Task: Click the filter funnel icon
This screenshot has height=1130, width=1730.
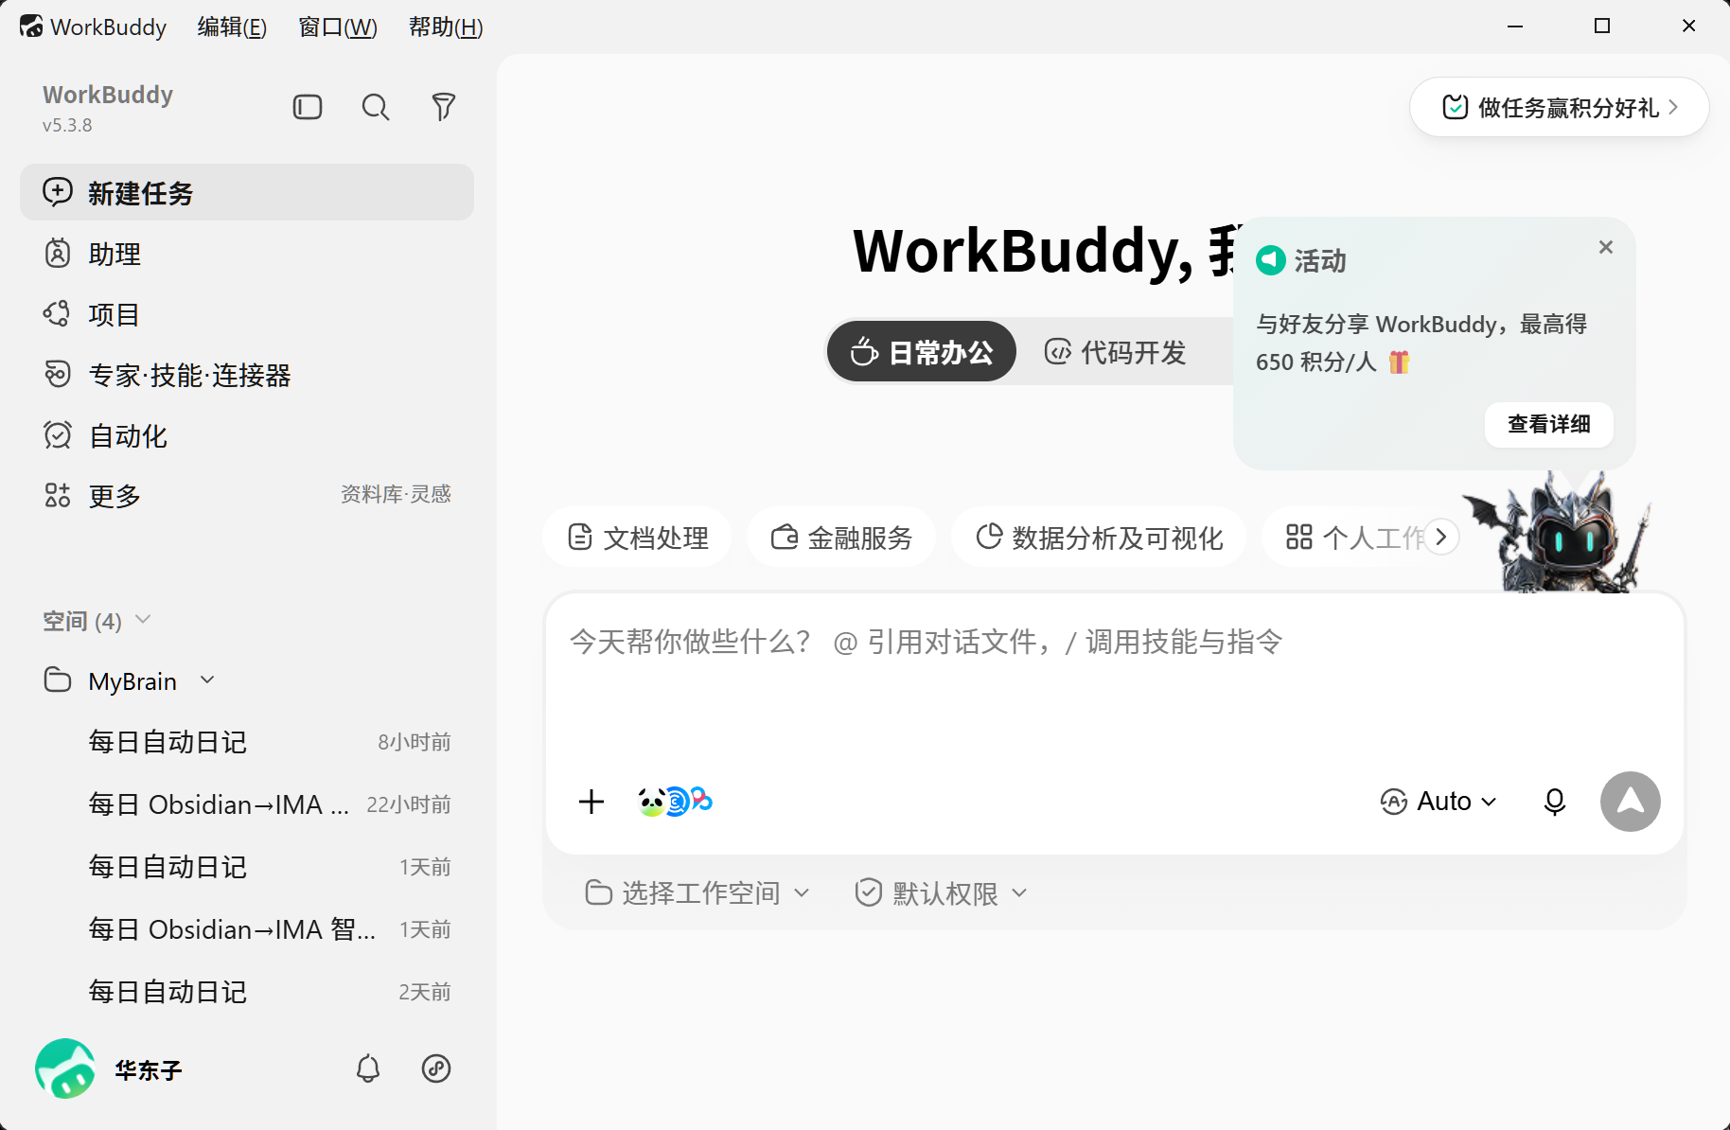Action: 444,107
